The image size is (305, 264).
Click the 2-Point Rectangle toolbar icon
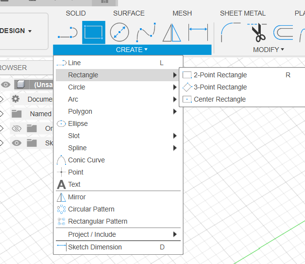(94, 32)
